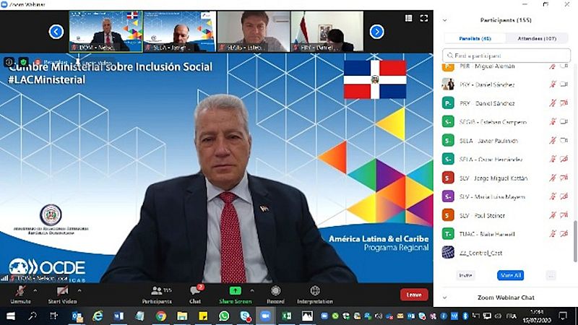This screenshot has width=578, height=325.
Task: Open video options caret beside Start Video
Action: [79, 291]
